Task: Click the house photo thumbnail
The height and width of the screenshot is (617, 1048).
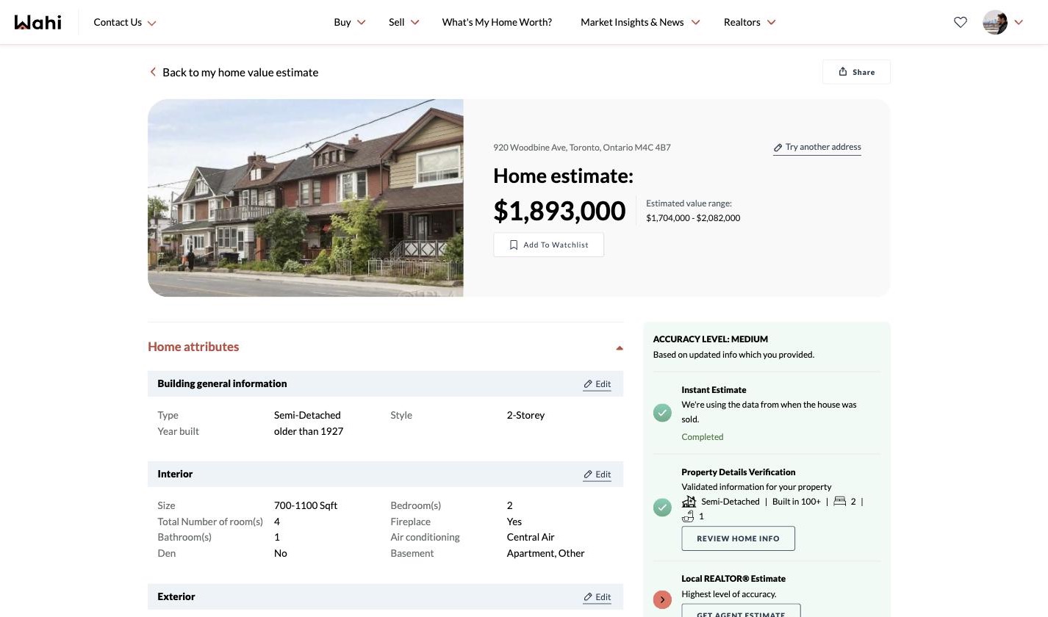Action: (306, 198)
